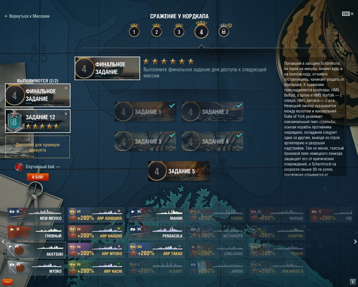
Task: Close the screen with the ESC button
Action: (x=348, y=14)
